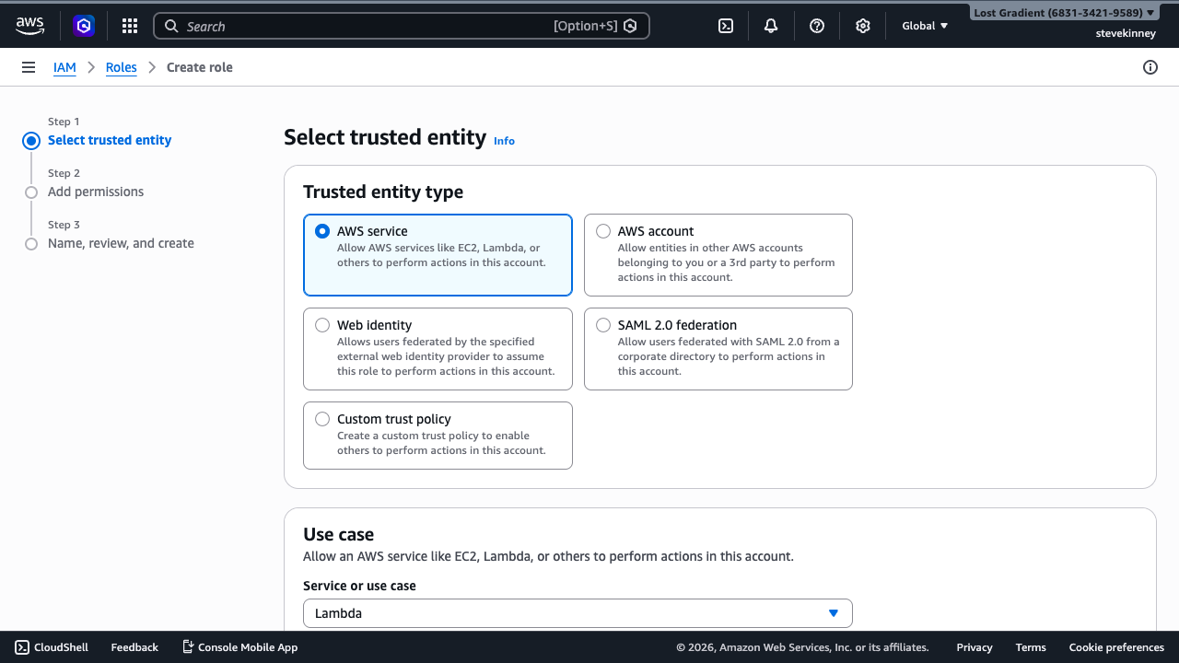The image size is (1179, 663).
Task: Click the Console Mobile App icon in the footer
Action: pyautogui.click(x=188, y=647)
